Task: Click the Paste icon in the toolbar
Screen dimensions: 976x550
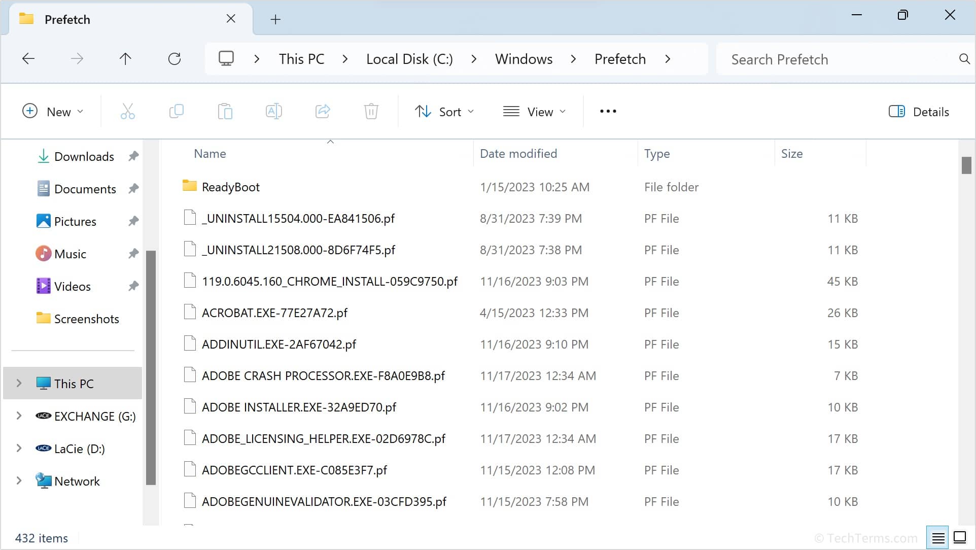Action: click(225, 111)
